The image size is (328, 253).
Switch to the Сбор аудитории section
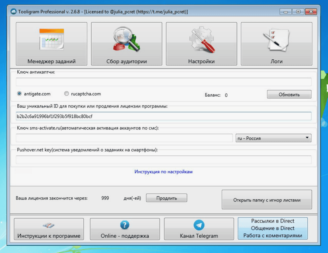click(x=126, y=44)
